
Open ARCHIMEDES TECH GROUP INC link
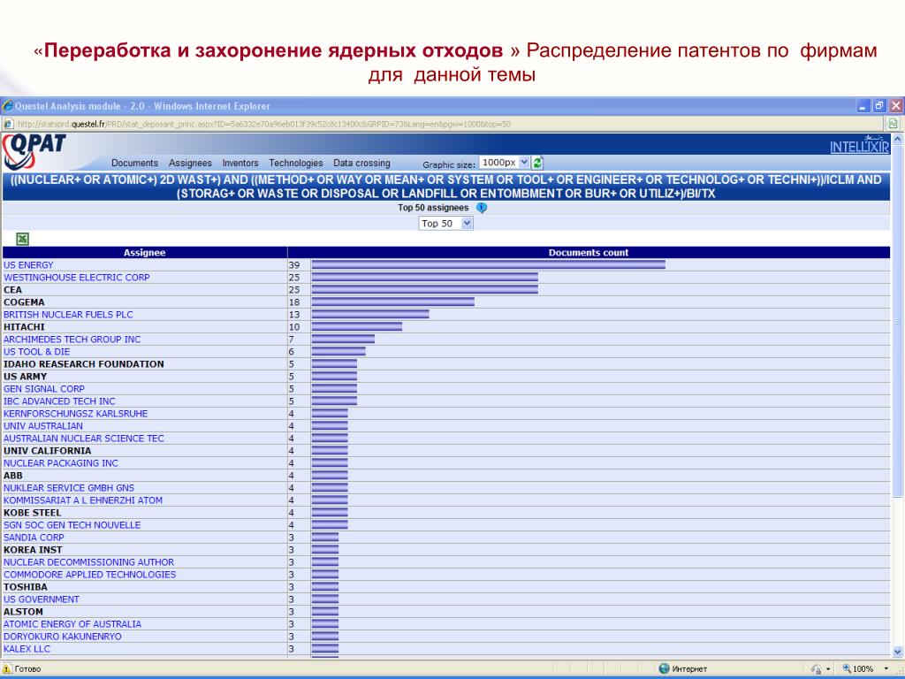click(72, 339)
